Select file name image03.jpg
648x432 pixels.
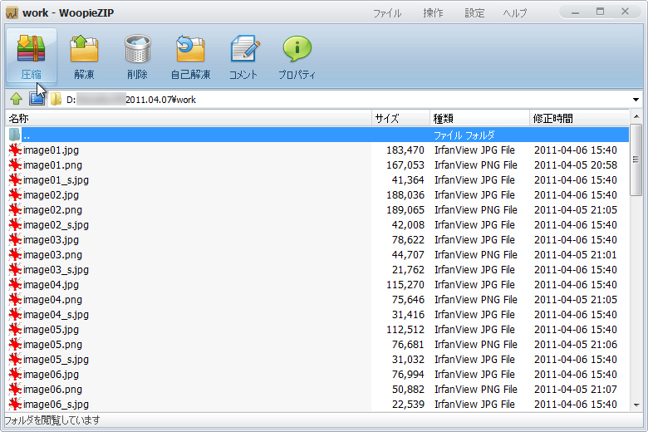click(51, 240)
